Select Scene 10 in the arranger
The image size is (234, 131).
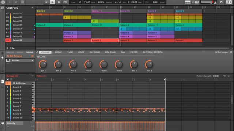click(133, 11)
